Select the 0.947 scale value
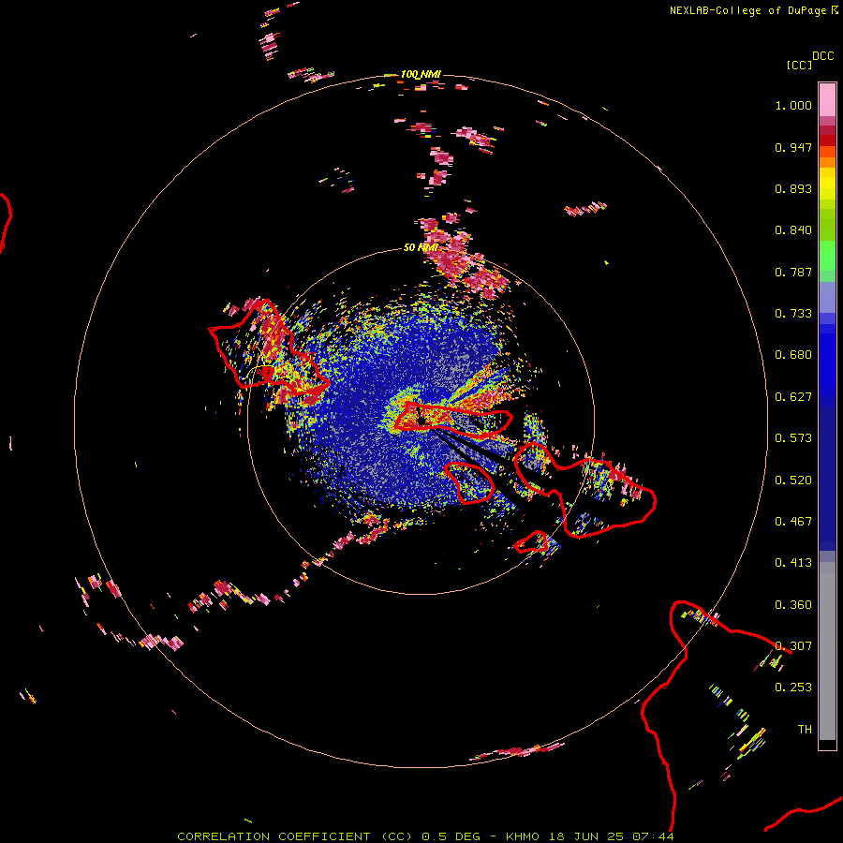 click(793, 147)
